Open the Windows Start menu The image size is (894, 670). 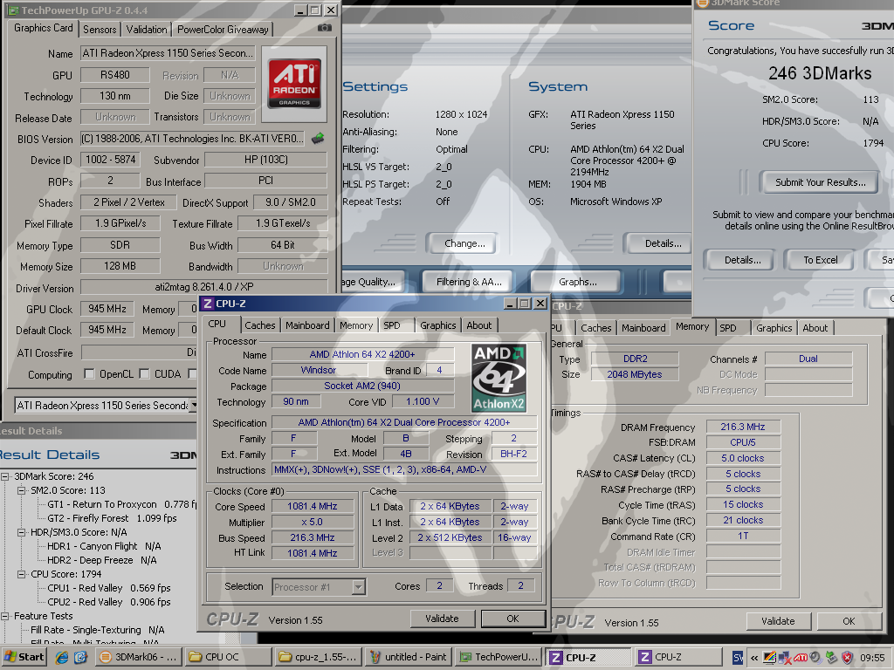(24, 657)
